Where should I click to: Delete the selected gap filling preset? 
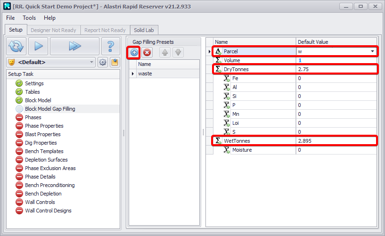147,52
